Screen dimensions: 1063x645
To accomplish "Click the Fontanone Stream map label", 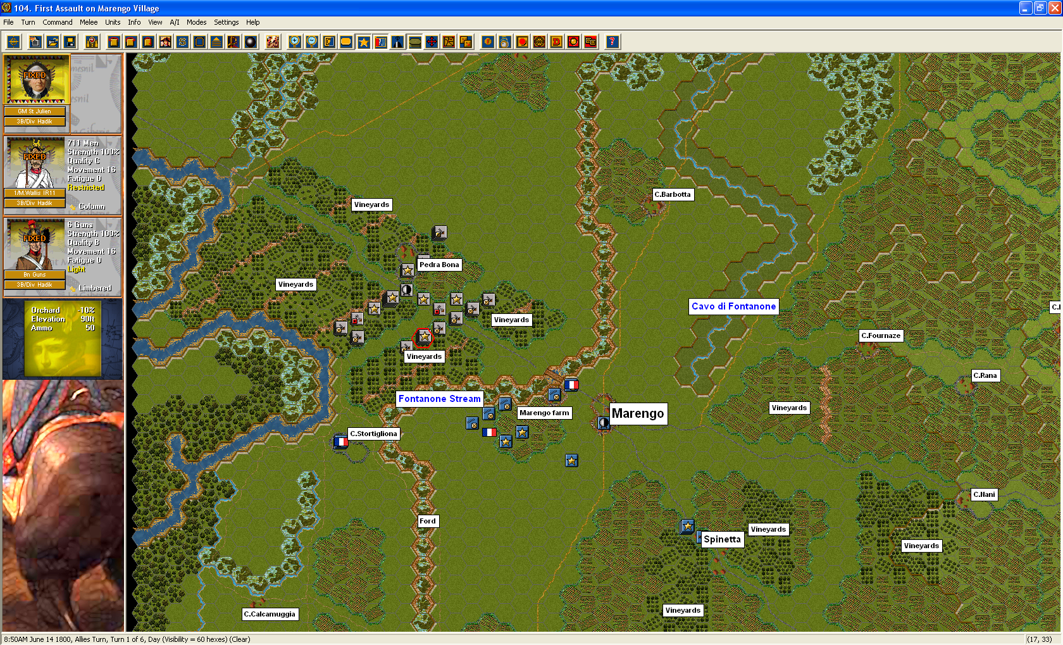I will pyautogui.click(x=440, y=399).
